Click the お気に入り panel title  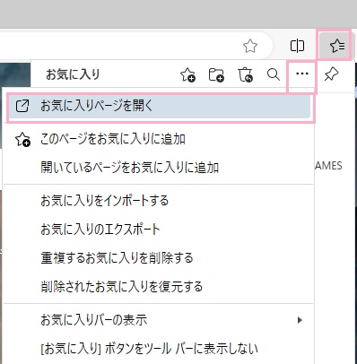click(x=73, y=74)
